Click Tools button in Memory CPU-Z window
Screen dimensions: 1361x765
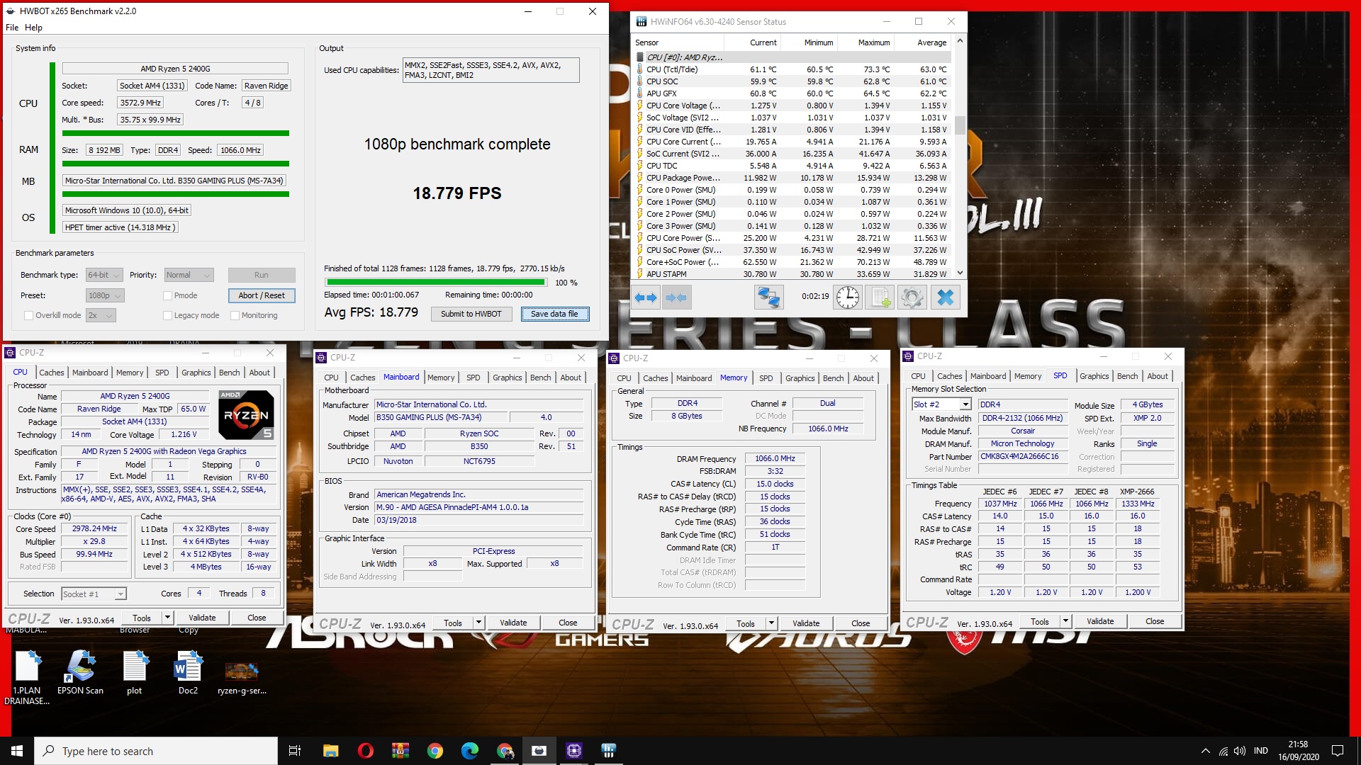tap(746, 623)
